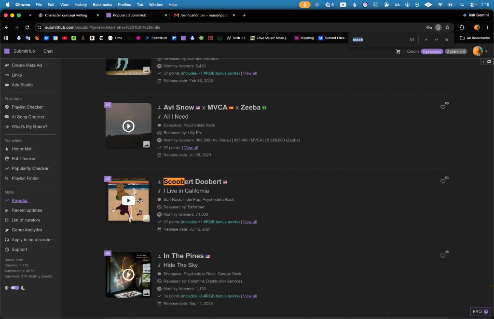This screenshot has width=494, height=319.
Task: Open the Bookmarks menu in menu bar
Action: point(102,5)
